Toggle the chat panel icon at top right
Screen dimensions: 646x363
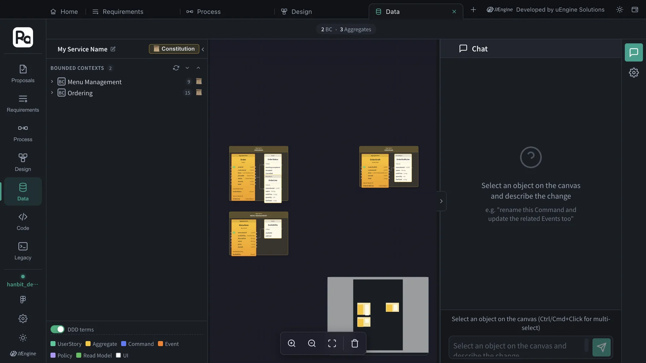point(634,52)
